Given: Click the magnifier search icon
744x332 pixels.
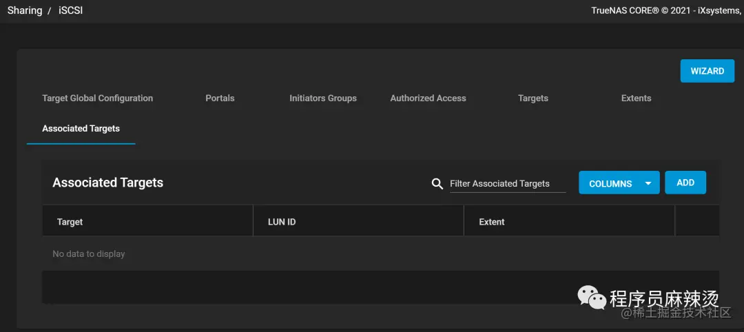Looking at the screenshot, I should [x=437, y=183].
